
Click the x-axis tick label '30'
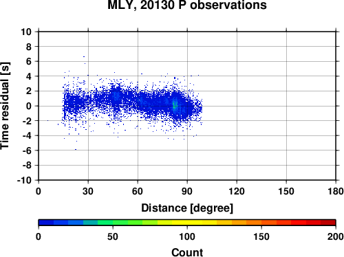[x=88, y=191]
